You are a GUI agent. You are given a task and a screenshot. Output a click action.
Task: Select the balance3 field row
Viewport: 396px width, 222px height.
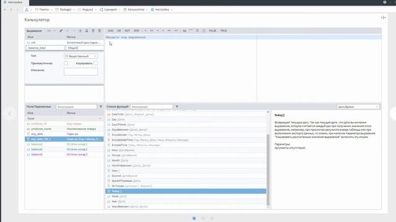(x=64, y=154)
